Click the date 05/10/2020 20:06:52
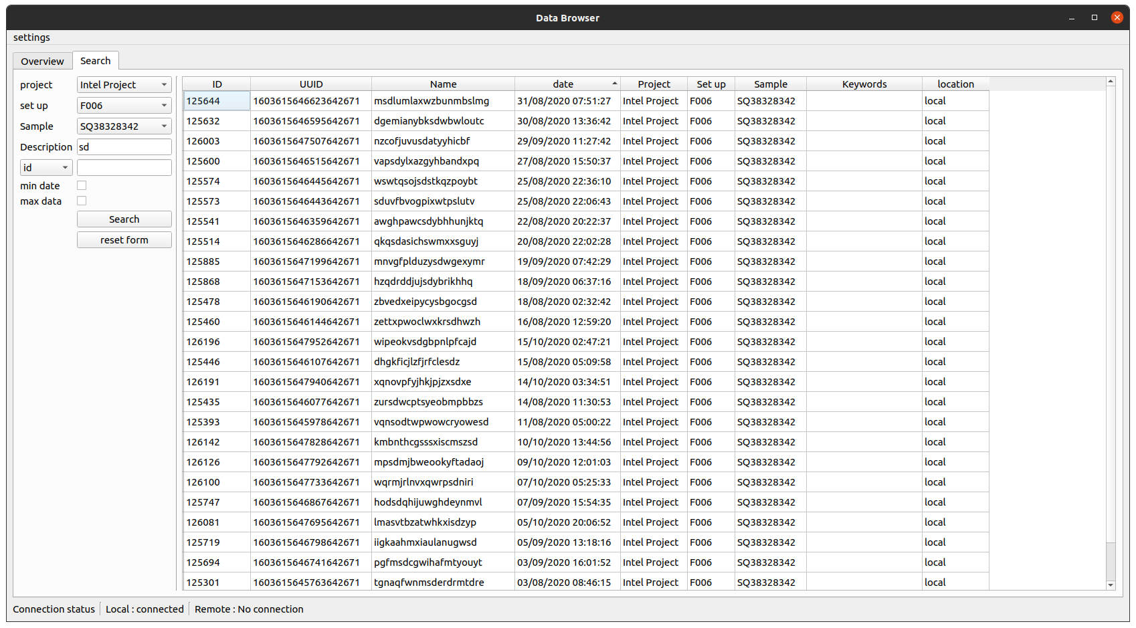1136x628 pixels. click(x=567, y=522)
